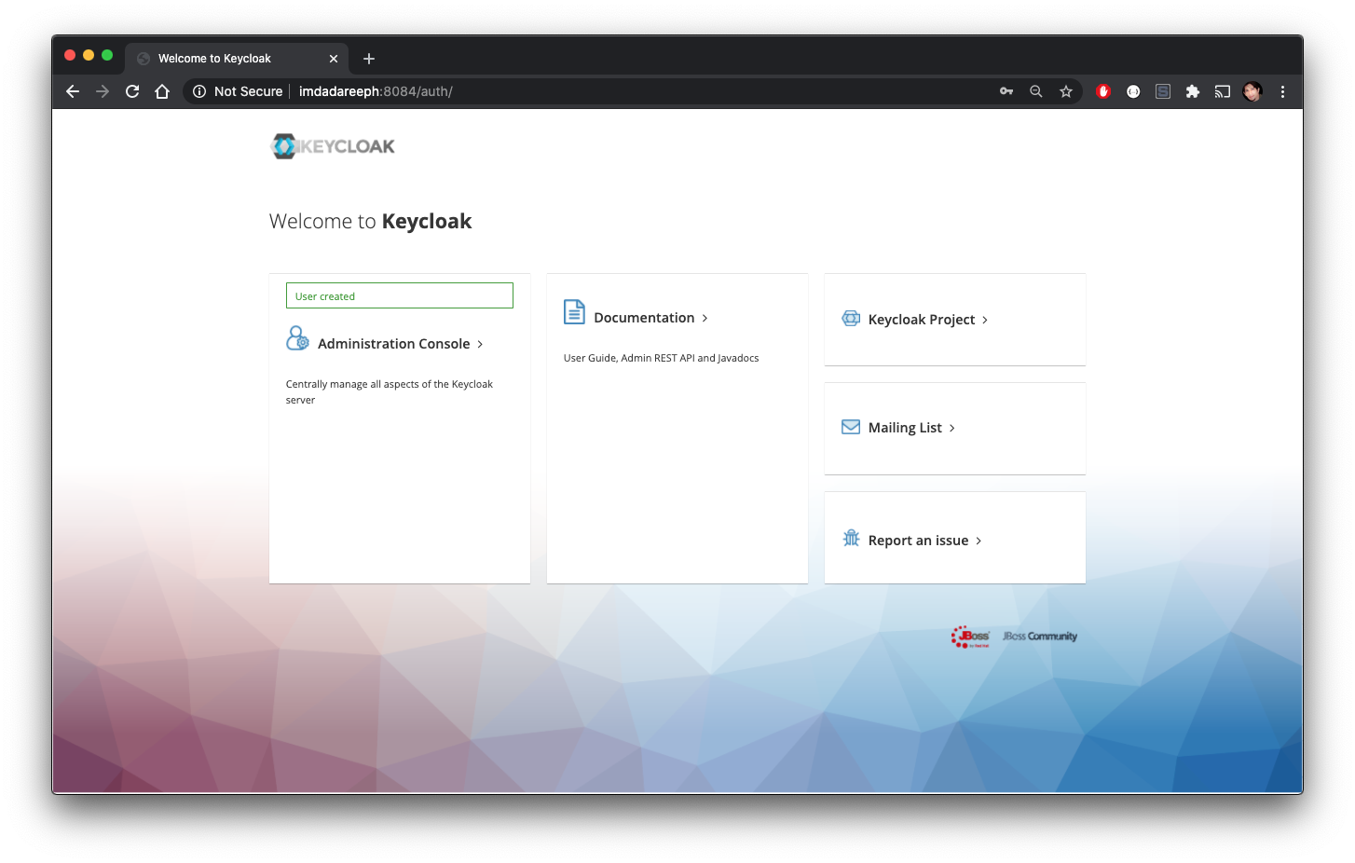The height and width of the screenshot is (863, 1355).
Task: Click 'Centrally manage all aspects' description text
Action: pyautogui.click(x=390, y=391)
